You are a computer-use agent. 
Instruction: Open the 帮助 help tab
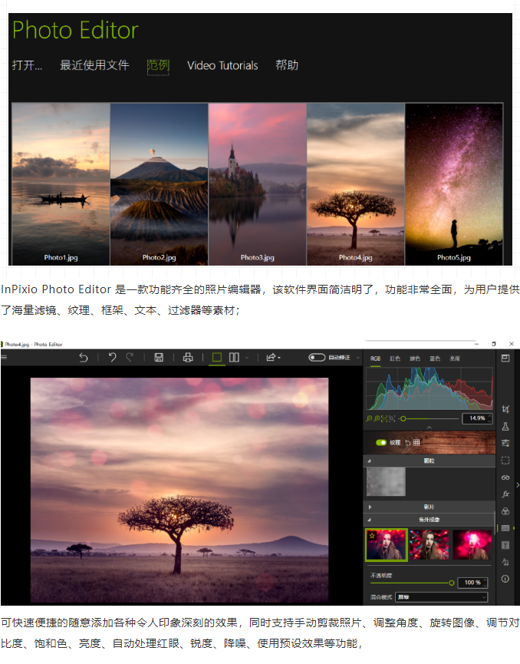click(x=287, y=65)
